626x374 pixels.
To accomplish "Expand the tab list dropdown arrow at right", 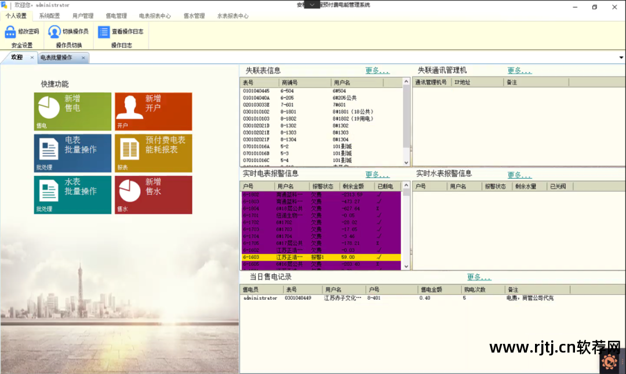I will [x=621, y=57].
